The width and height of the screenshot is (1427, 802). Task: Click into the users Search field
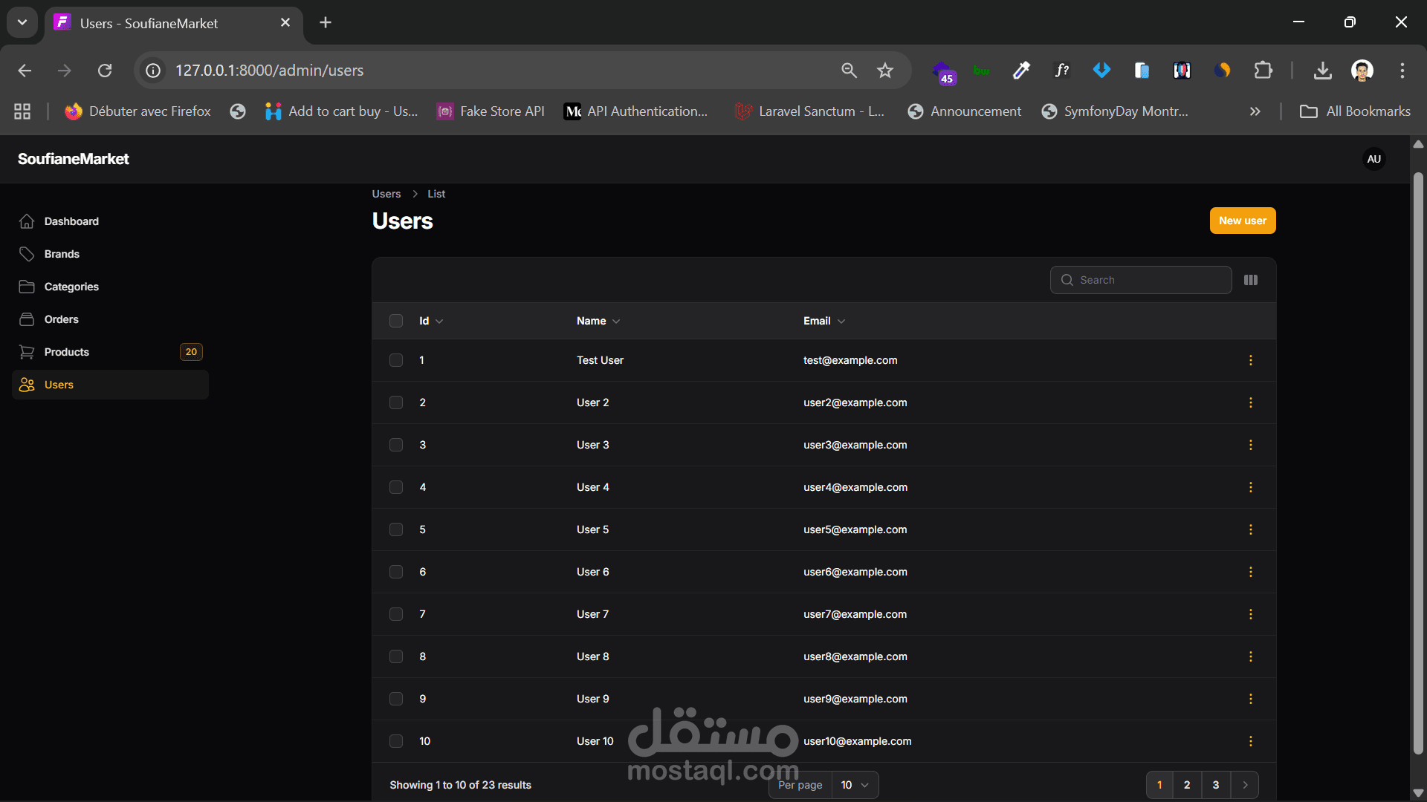coord(1148,280)
